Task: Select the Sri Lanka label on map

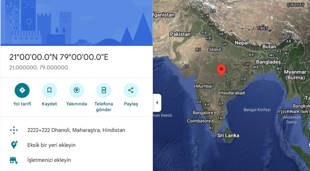Action: (228, 136)
